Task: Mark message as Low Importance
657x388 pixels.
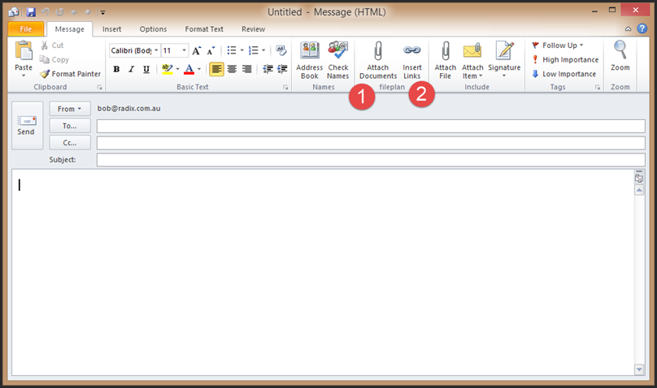Action: (563, 74)
